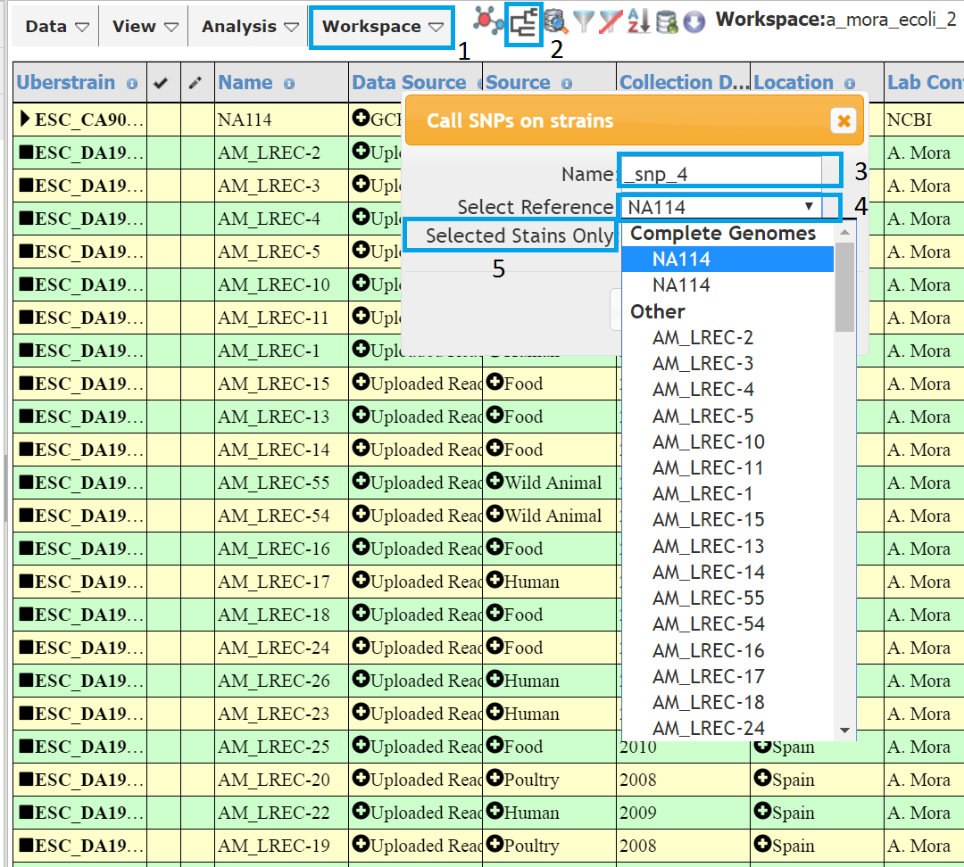Click reference list scrollbar down arrow
Viewport: 964px width, 867px height.
(x=844, y=730)
